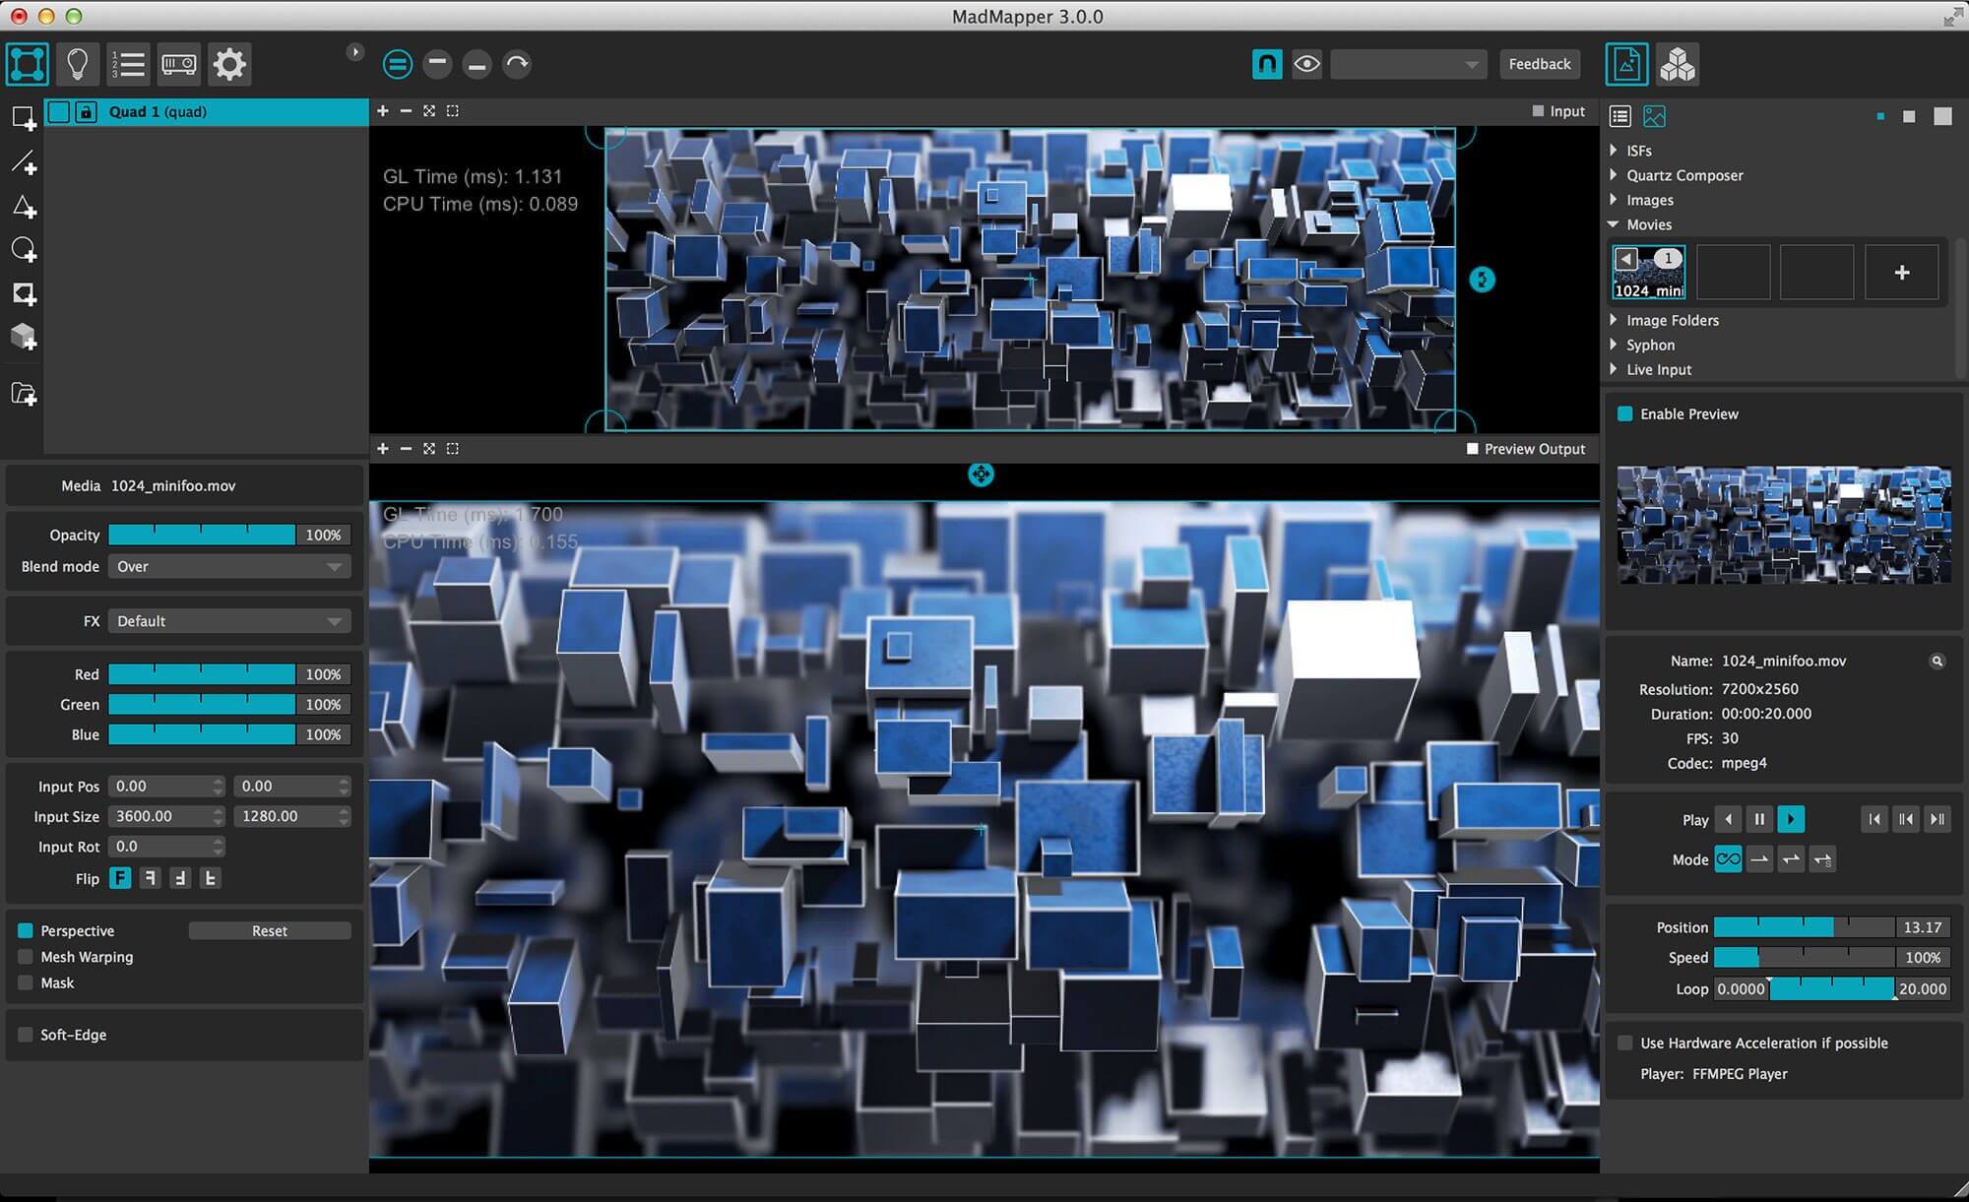Toggle the eye visibility icon in toolbar

(x=1307, y=64)
